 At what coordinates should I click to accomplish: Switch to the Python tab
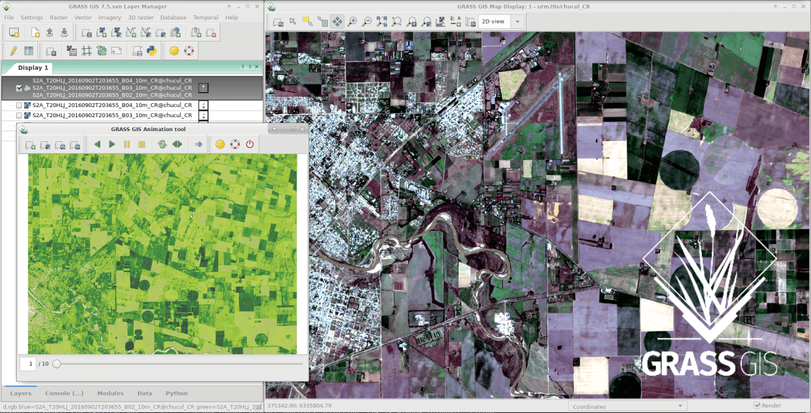[x=177, y=394]
